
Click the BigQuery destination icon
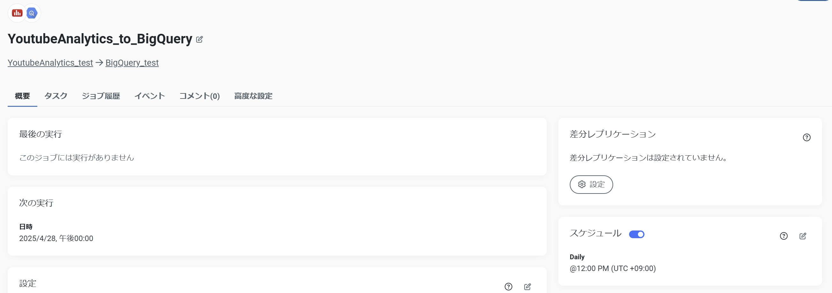coord(32,13)
